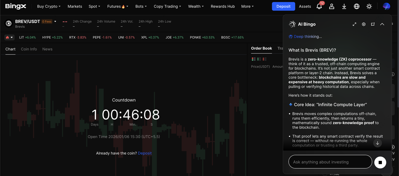The image size is (399, 176).
Task: Expand the BREV/USDT pair selector dropdown
Action: (x=55, y=21)
